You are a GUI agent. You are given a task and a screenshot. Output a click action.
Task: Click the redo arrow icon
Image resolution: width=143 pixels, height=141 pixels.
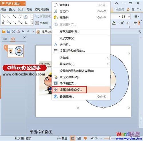click(x=28, y=31)
